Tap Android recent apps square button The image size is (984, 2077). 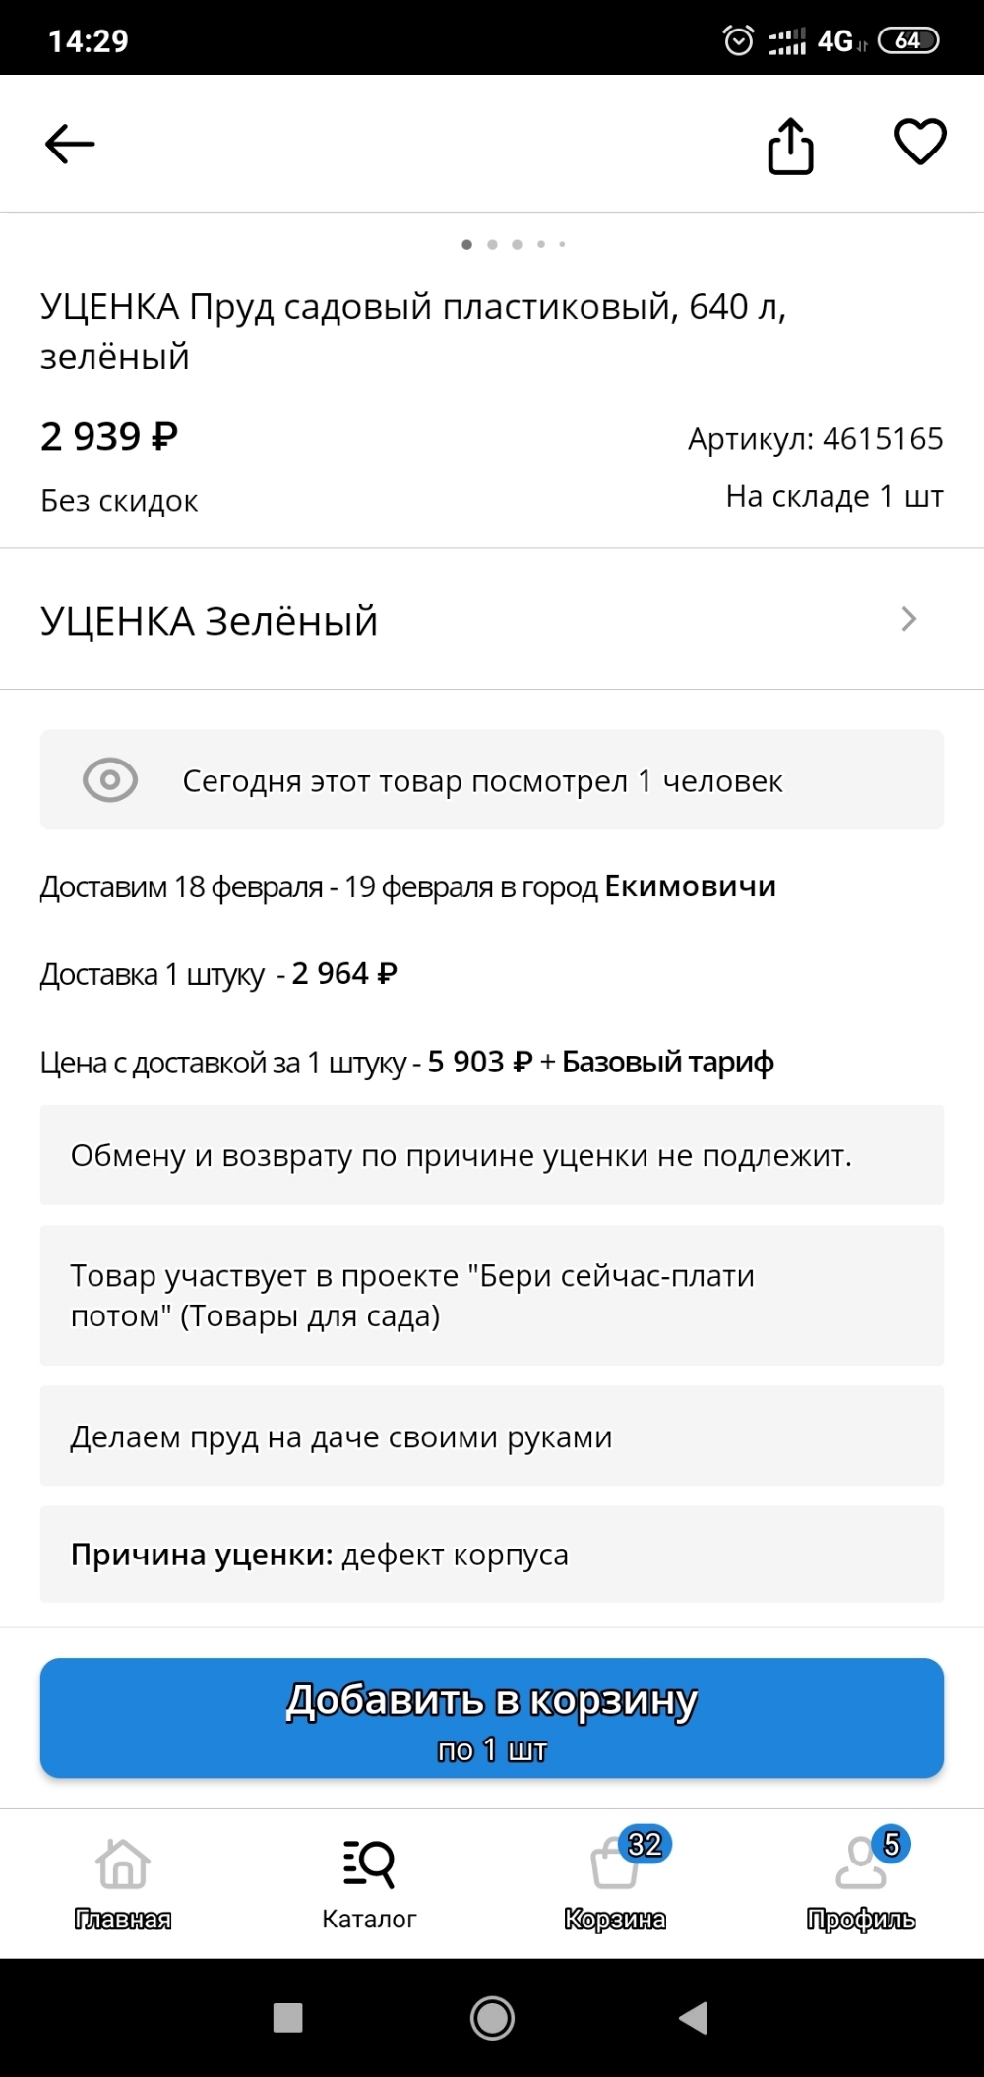coord(287,2018)
